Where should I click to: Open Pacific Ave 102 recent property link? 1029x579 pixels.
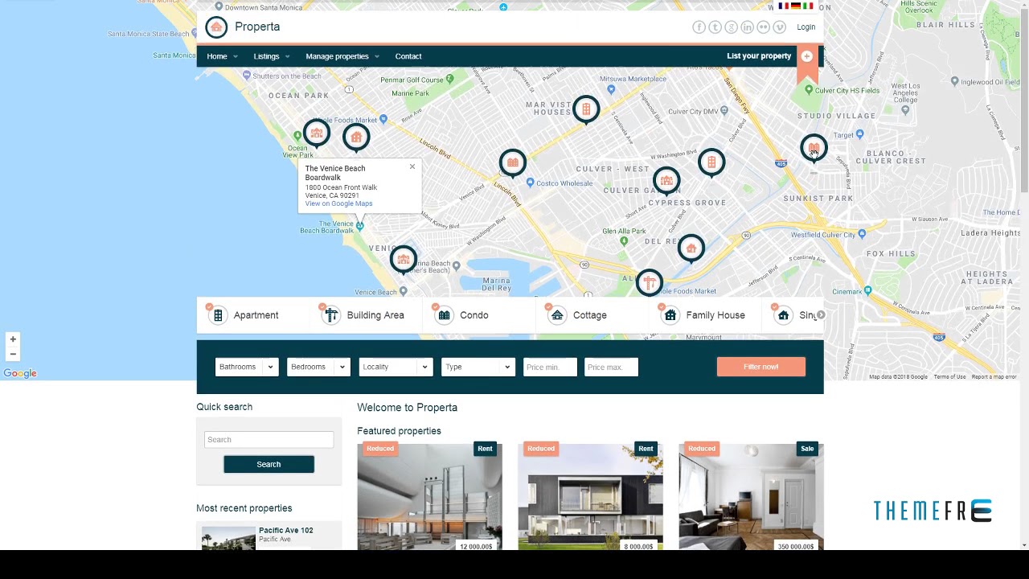286,531
